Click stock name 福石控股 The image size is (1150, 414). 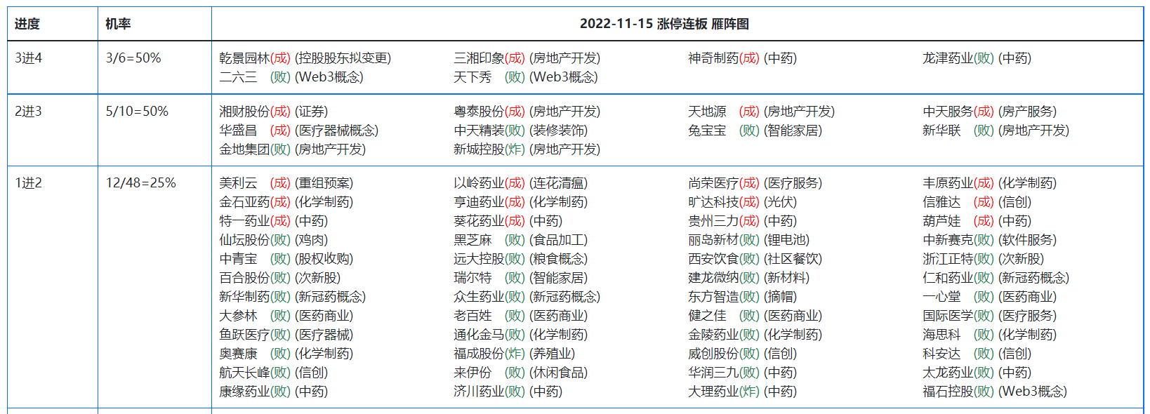948,392
